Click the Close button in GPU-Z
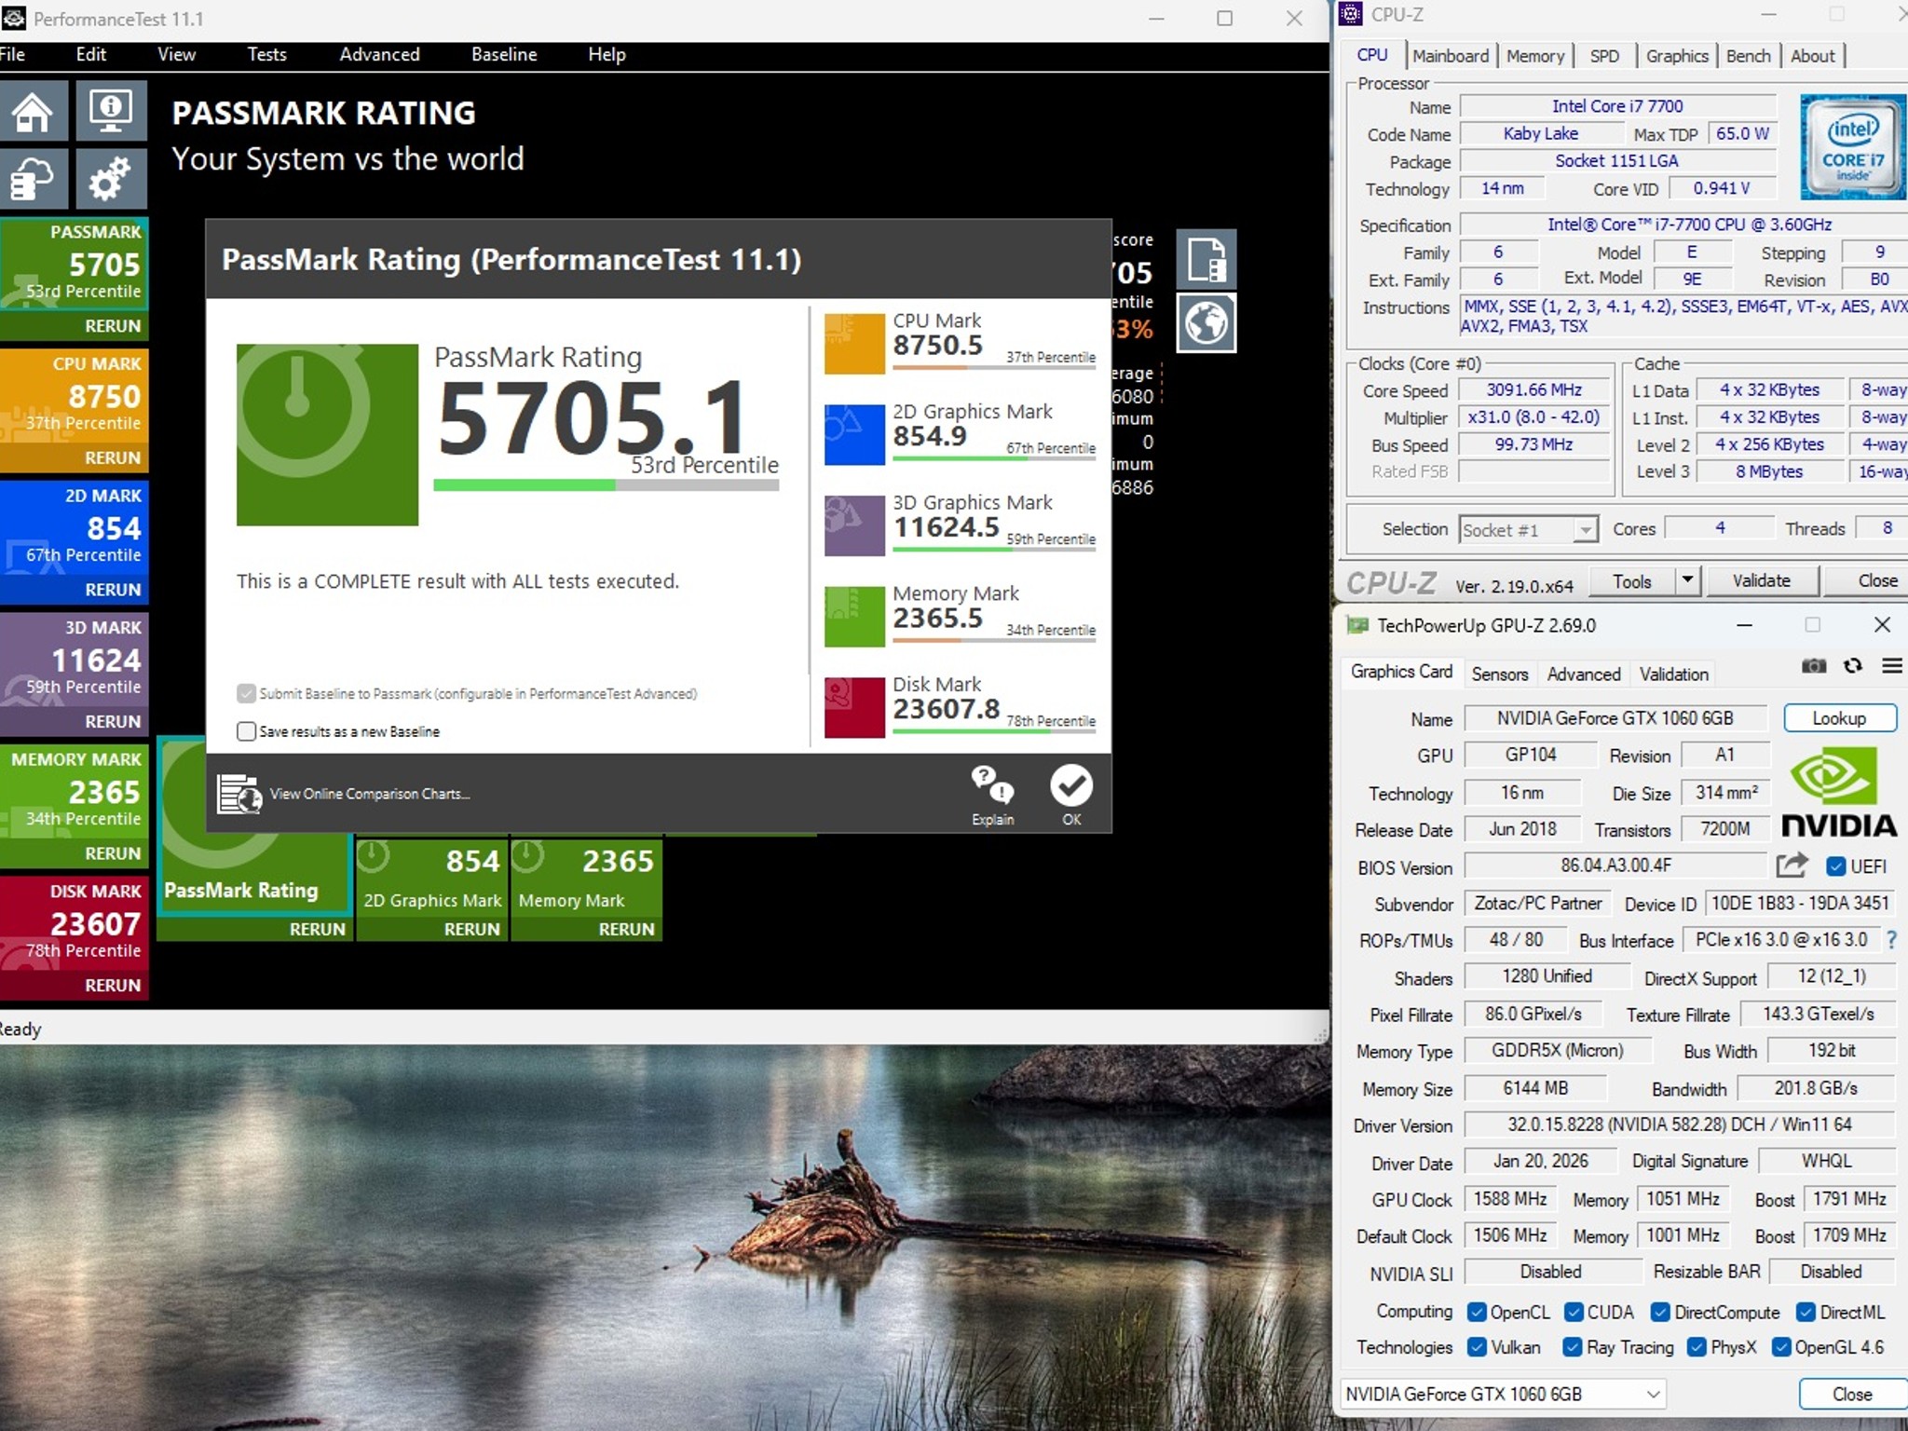Screen dimensions: 1908x1431 click(x=1852, y=1395)
